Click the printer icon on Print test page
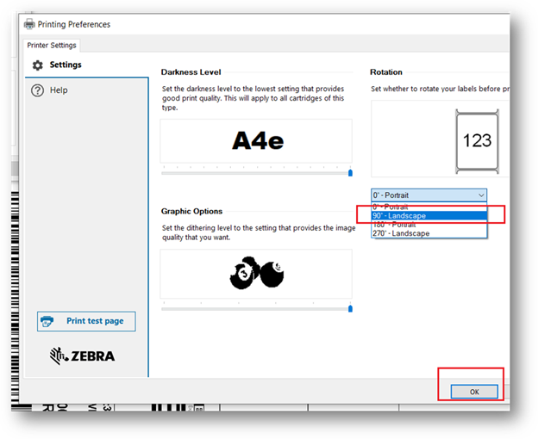The image size is (538, 439). coord(51,321)
